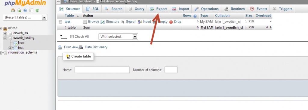The width and height of the screenshot is (308, 110).
Task: Open the blue documentation help icon
Action: [x=25, y=10]
